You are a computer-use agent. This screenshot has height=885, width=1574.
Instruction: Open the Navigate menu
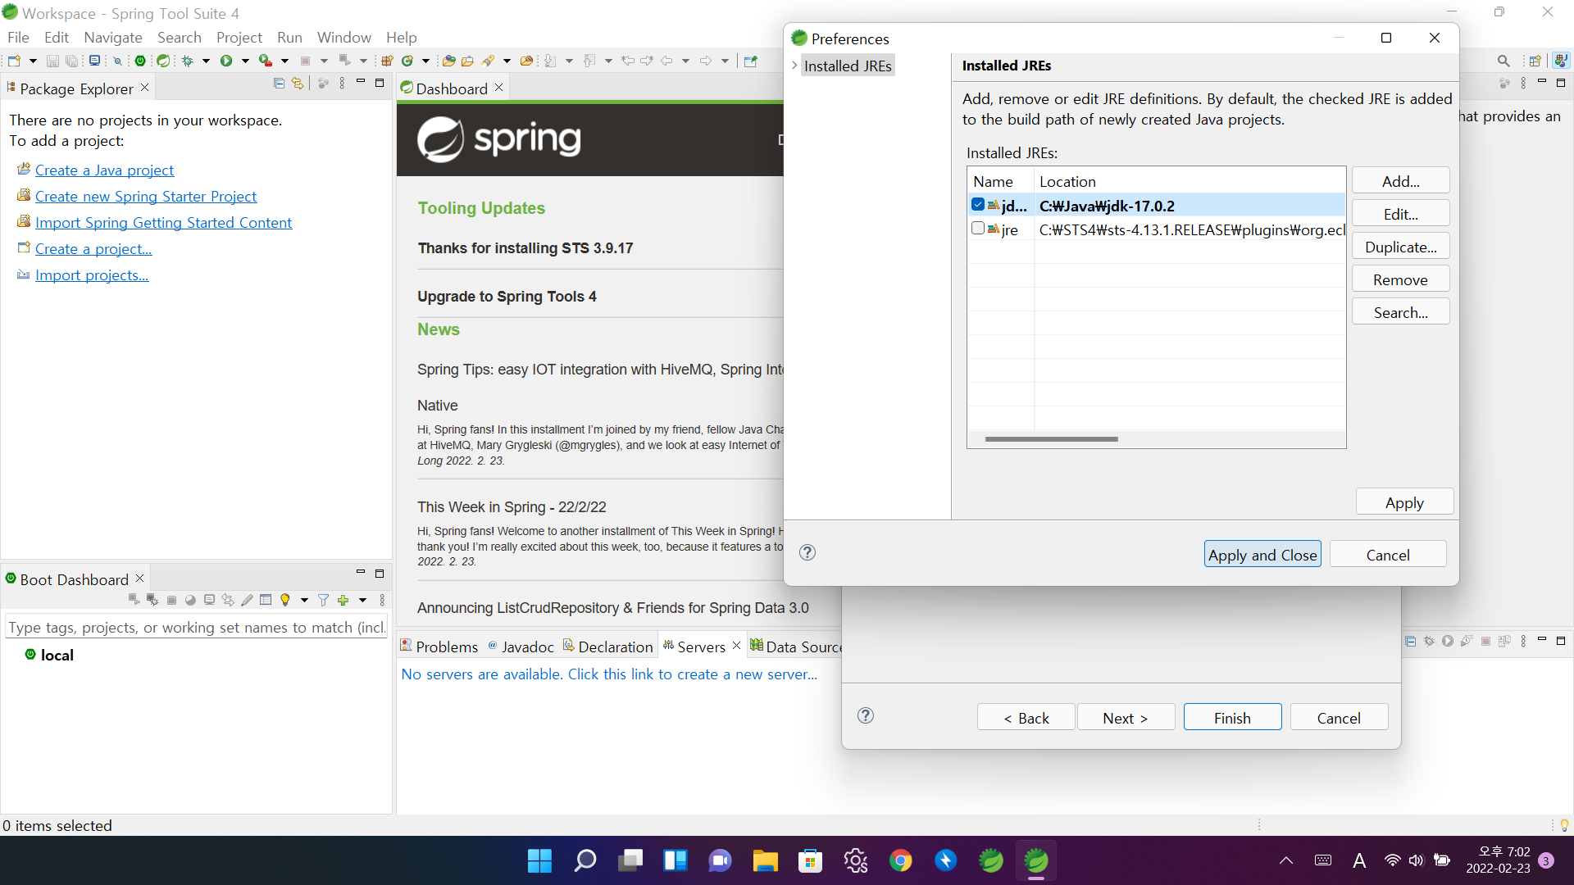point(112,37)
